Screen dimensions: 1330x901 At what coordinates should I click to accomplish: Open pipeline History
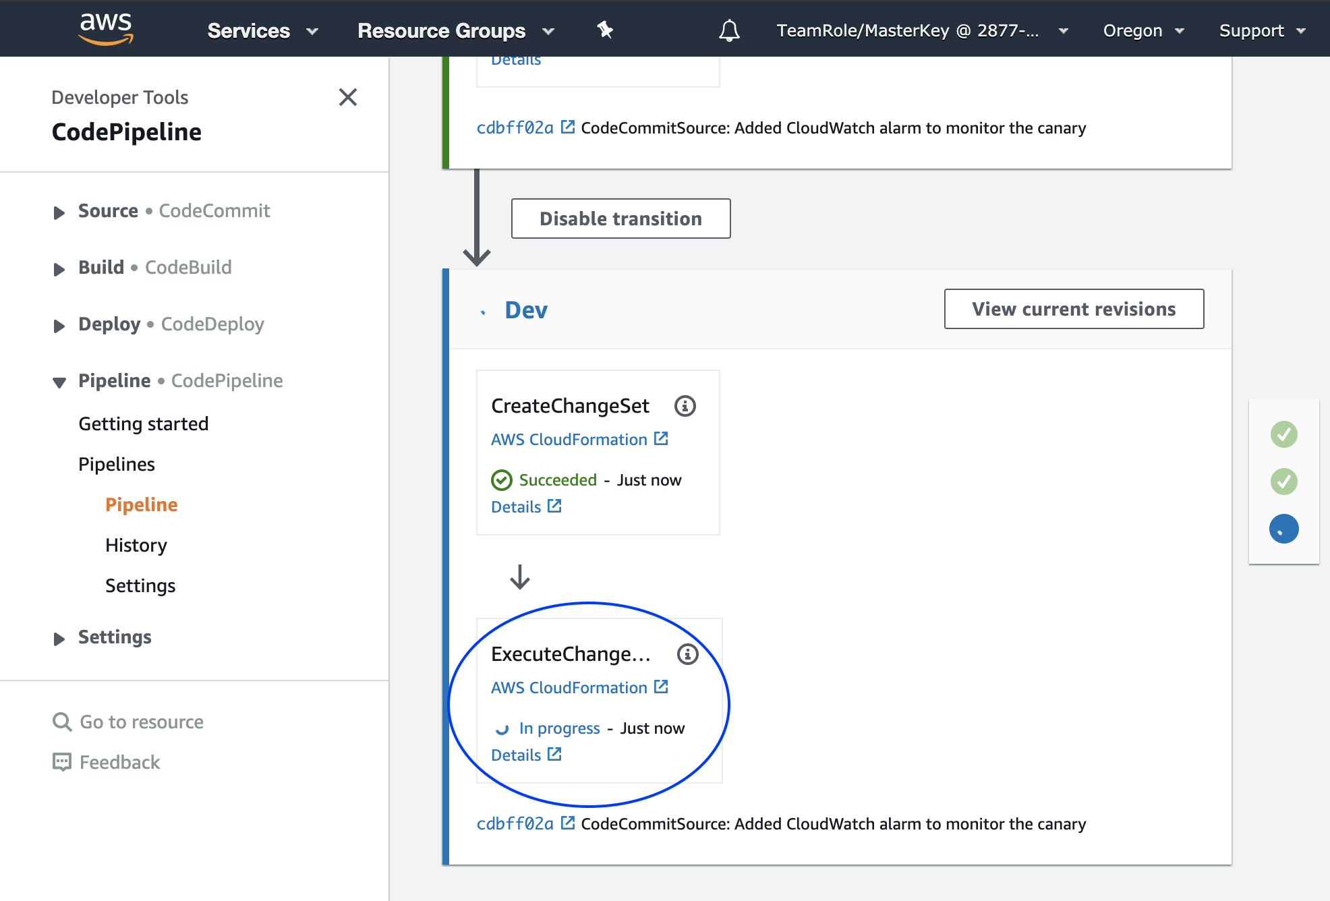tap(136, 545)
